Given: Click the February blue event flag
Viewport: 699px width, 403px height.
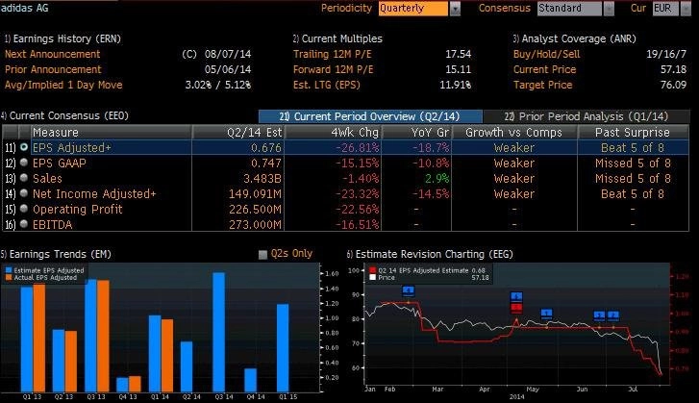Looking at the screenshot, I should point(408,291).
